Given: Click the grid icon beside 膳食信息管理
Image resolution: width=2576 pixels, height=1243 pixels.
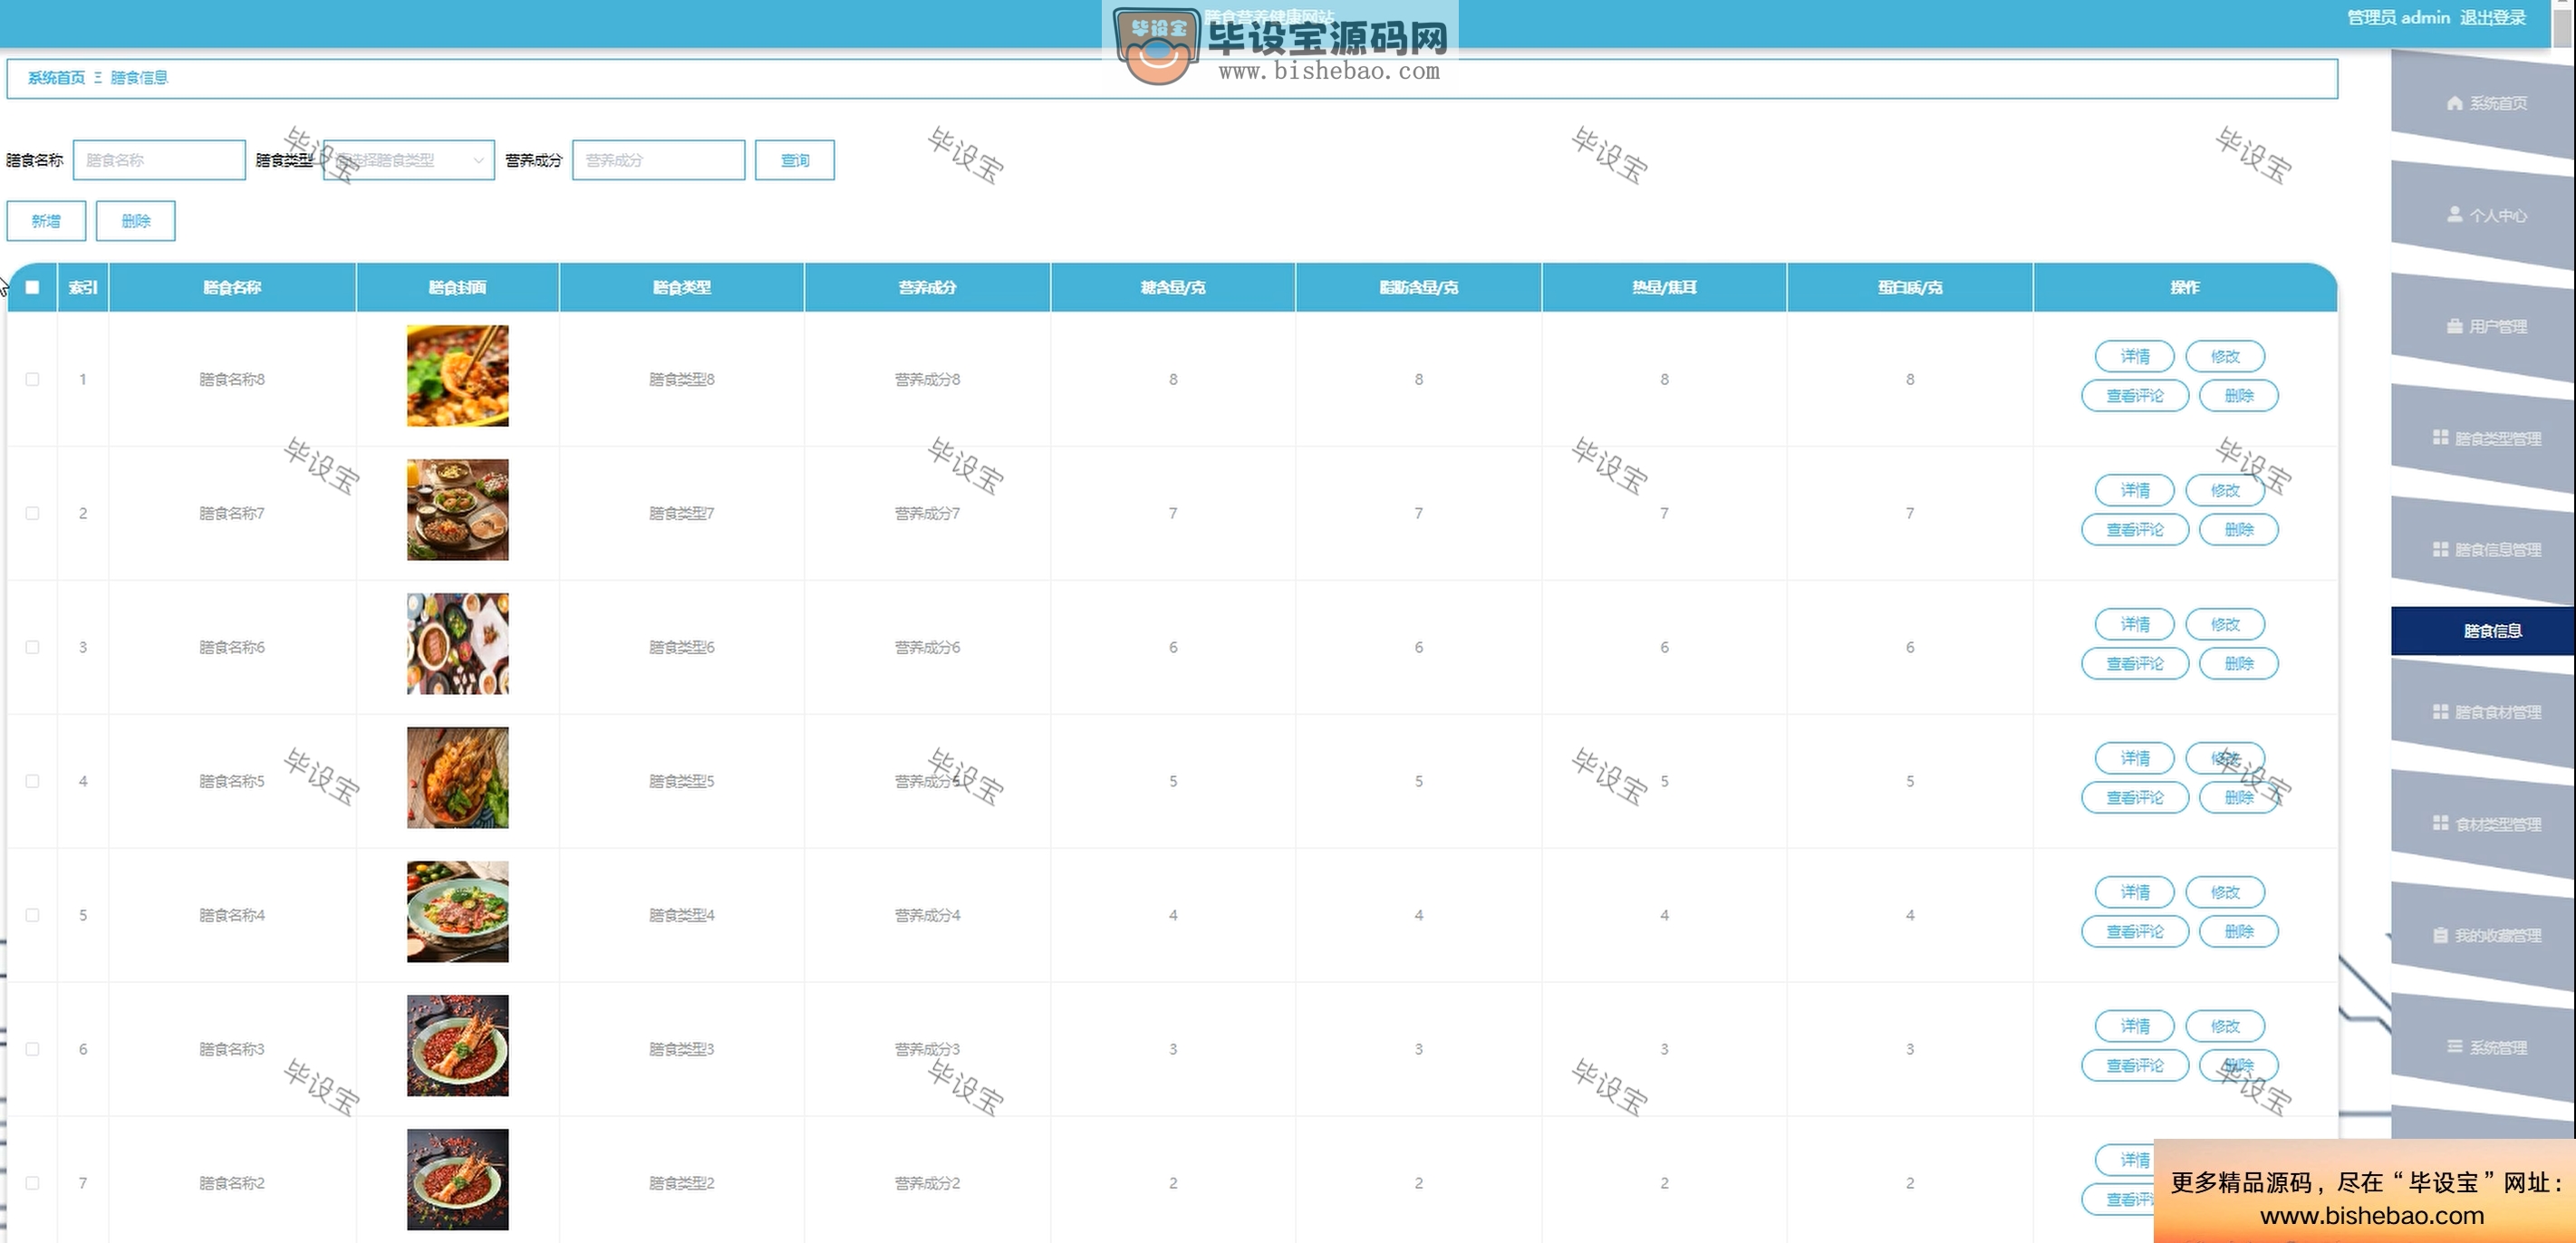Looking at the screenshot, I should click(x=2440, y=549).
